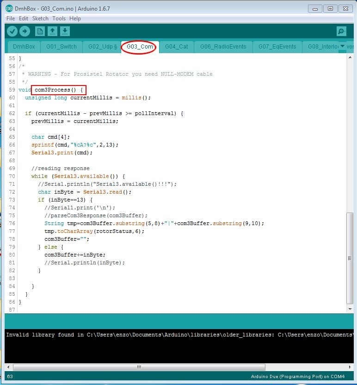357x385 pixels.
Task: Click the 'com3Buffer+=inByte;' line
Action: pos(75,255)
